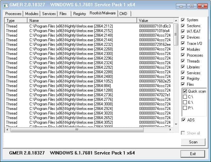Click the horizontal scrollbar right arrow
This screenshot has height=162, width=211.
pos(170,130)
